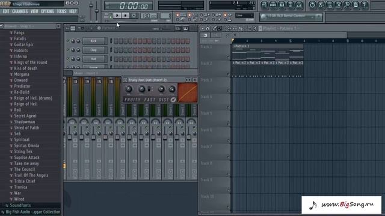Image resolution: width=385 pixels, height=216 pixels.
Task: Toggle mute LED on the Kick channel
Action: 68,41
